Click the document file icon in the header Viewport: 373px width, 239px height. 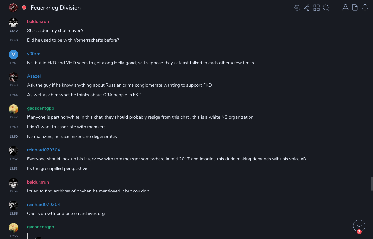tap(355, 8)
